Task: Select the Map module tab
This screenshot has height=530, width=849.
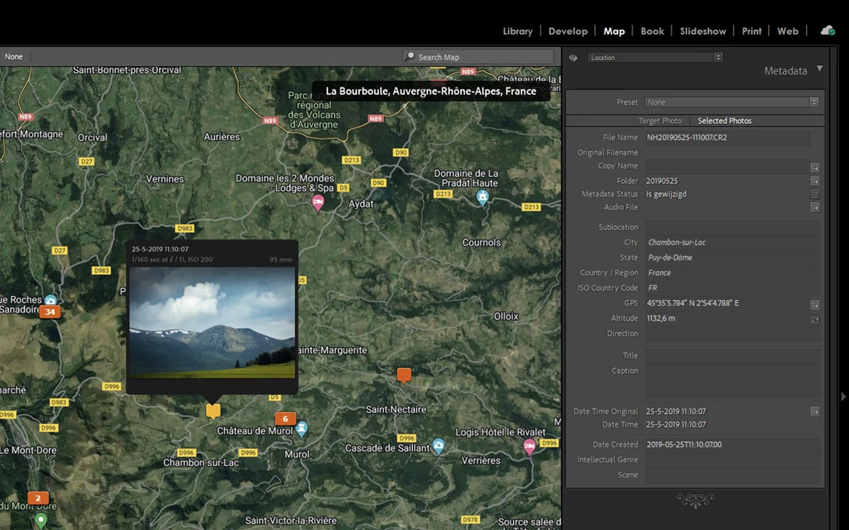Action: point(614,31)
